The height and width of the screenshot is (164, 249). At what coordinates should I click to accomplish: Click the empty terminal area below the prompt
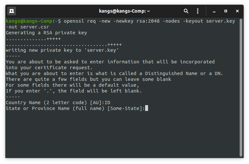pyautogui.click(x=123, y=136)
